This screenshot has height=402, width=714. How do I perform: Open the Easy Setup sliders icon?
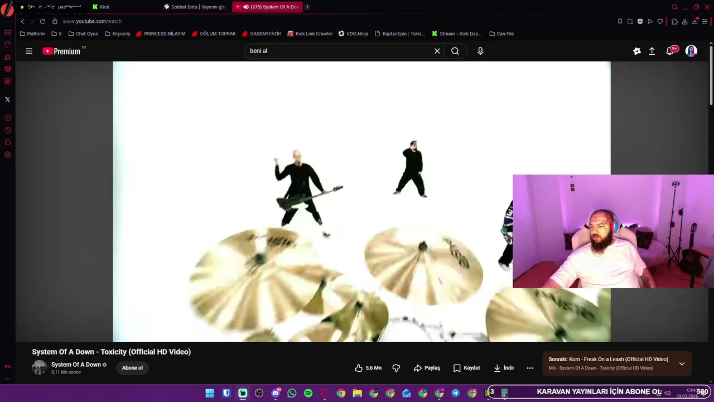[x=705, y=21]
